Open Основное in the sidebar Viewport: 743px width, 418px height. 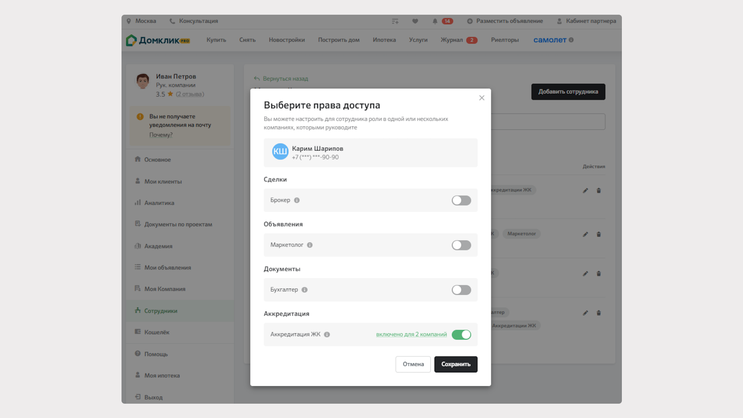180,159
